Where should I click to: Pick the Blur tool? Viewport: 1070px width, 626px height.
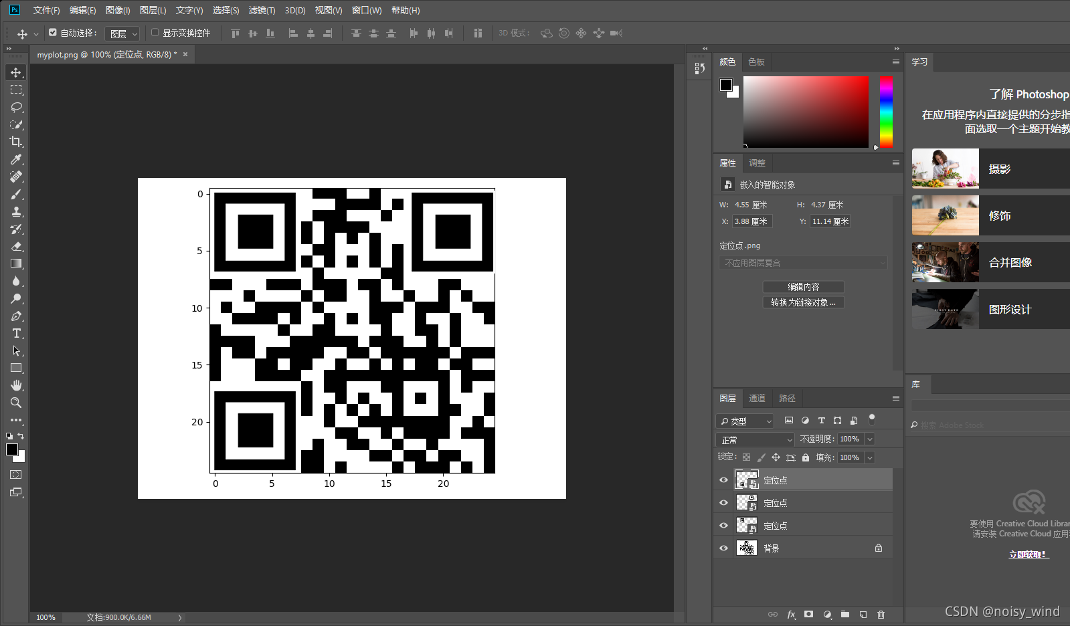(16, 281)
